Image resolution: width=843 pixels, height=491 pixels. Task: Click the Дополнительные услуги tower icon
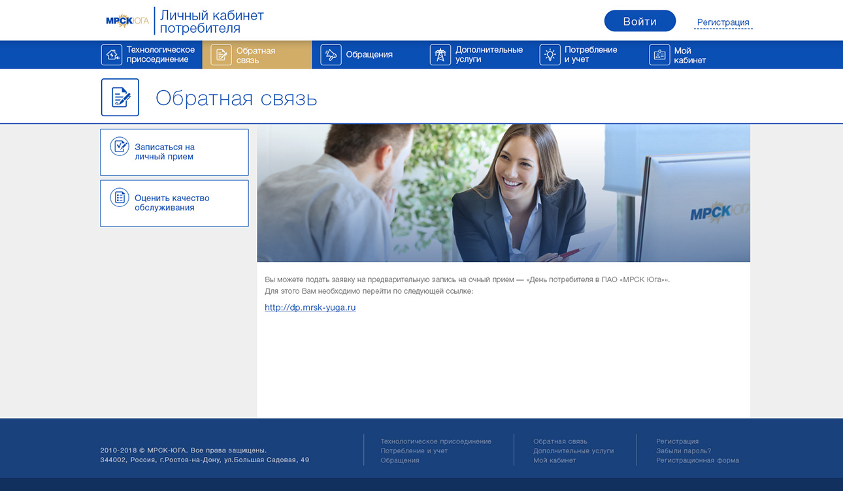(x=440, y=55)
